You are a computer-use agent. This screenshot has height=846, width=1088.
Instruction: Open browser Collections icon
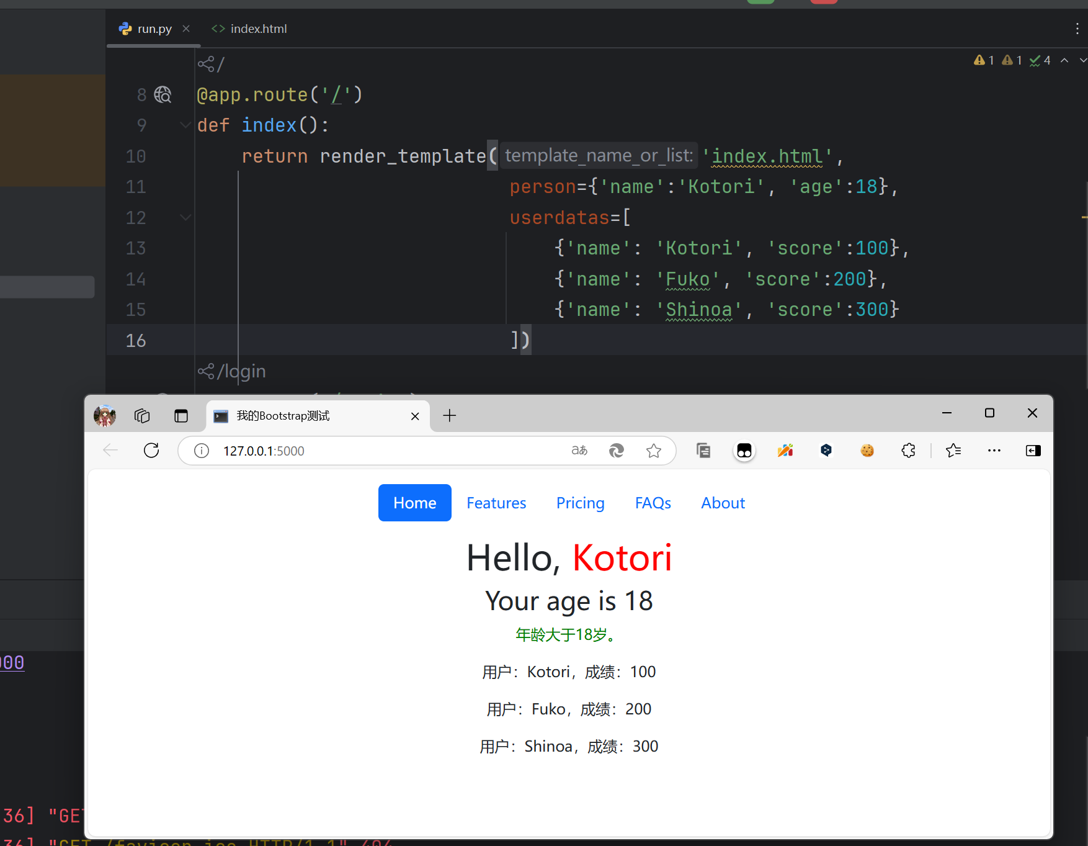point(703,451)
